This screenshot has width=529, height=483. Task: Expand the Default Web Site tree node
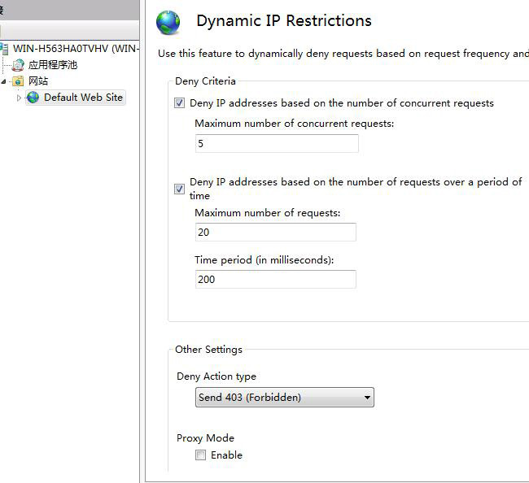coord(20,98)
